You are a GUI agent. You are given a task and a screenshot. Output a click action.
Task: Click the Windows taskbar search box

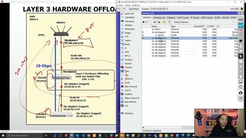[x=25, y=135]
